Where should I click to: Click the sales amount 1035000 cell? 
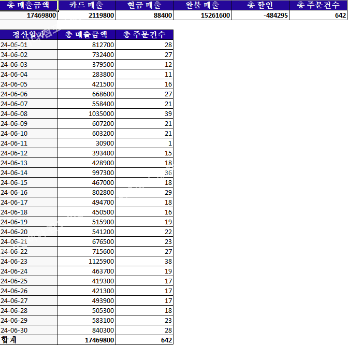pos(86,113)
